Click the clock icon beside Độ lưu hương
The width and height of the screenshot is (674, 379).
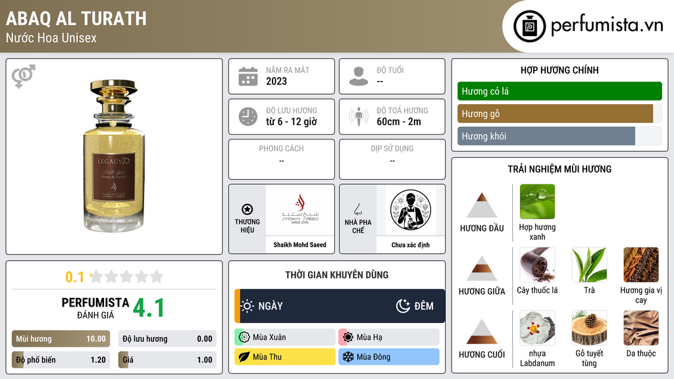coord(248,116)
